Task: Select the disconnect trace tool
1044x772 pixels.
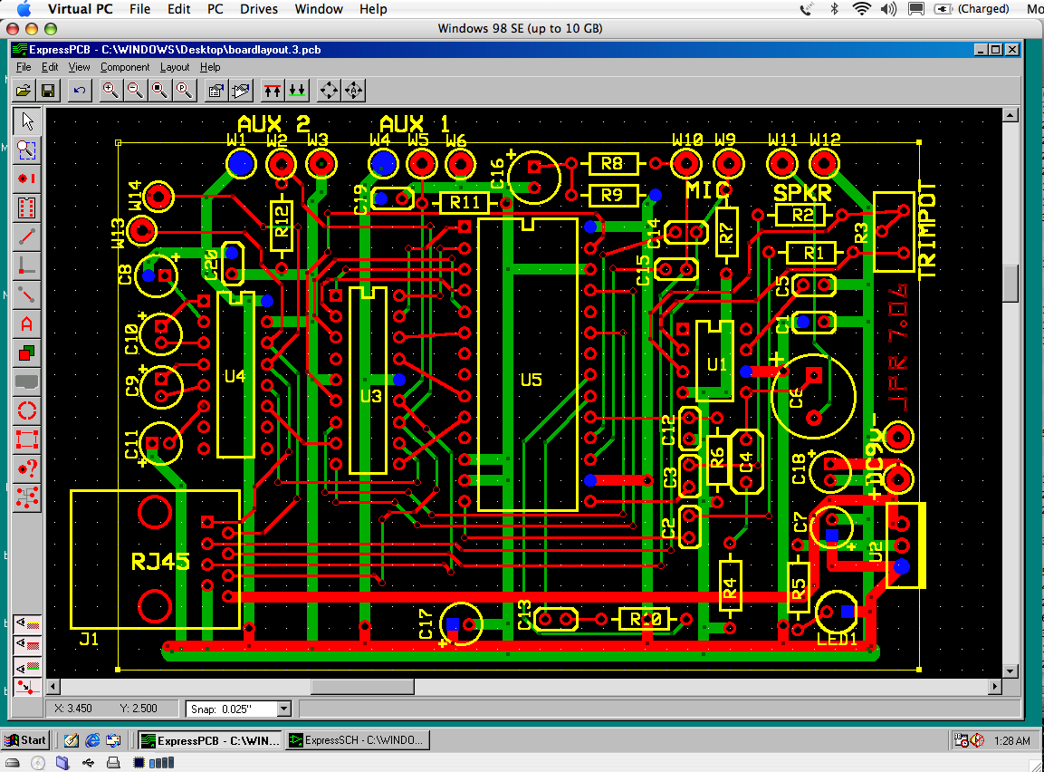Action: [26, 294]
